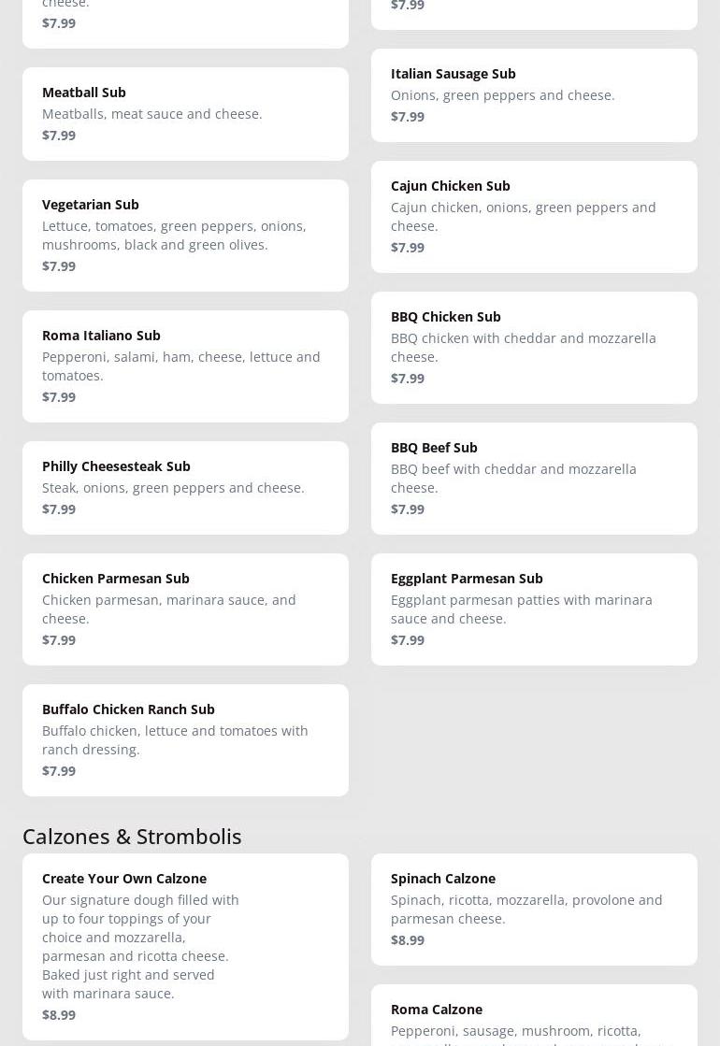Screen dimensions: 720x1046
Task: Click the Vegetarian Sub ingredients description
Action: pyautogui.click(x=174, y=235)
